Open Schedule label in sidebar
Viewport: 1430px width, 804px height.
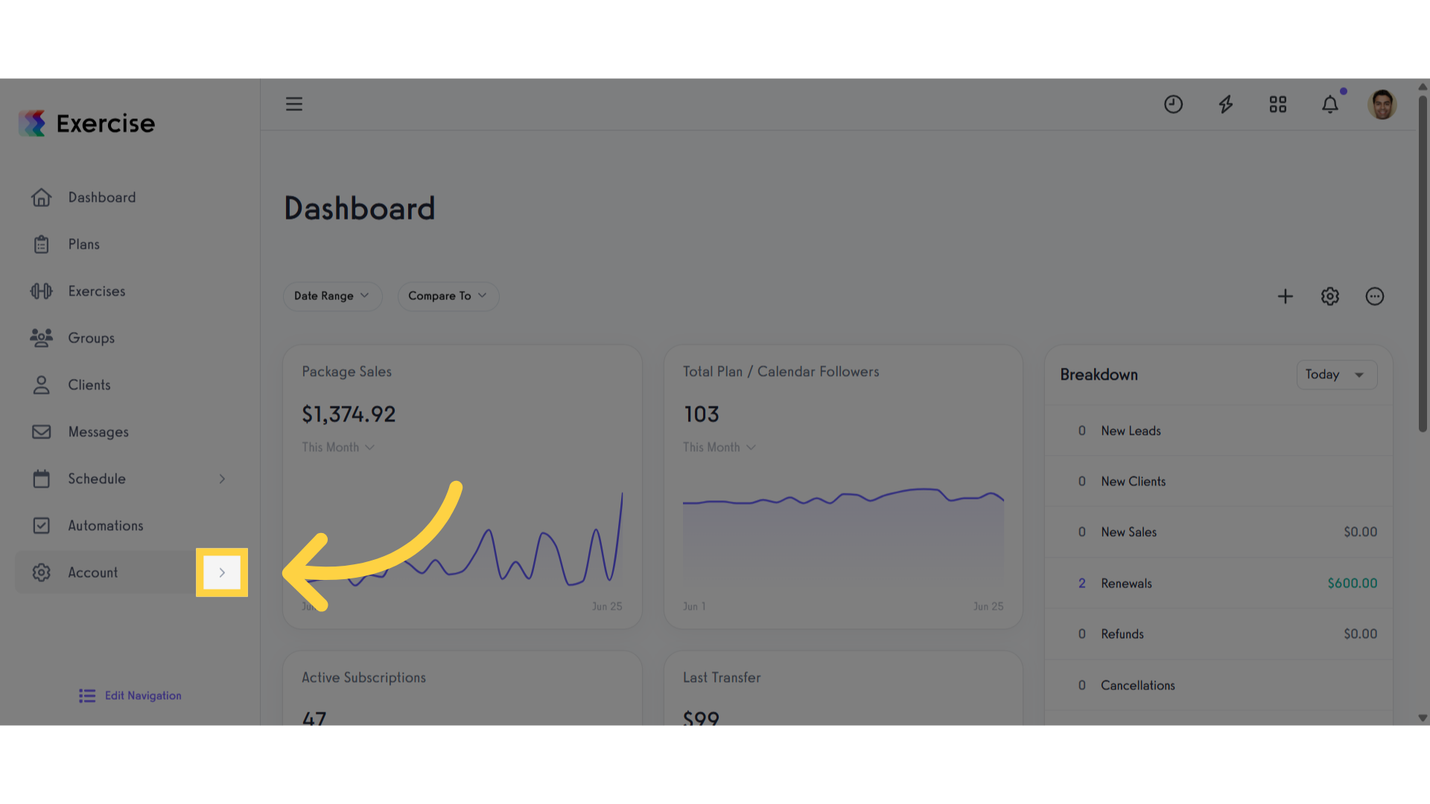(x=97, y=479)
